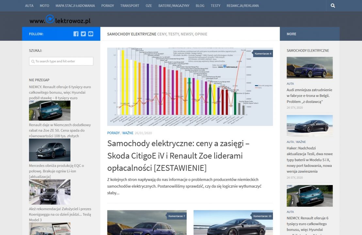
Task: Open Mercedes EQC factory thumbnail
Action: coord(50,192)
